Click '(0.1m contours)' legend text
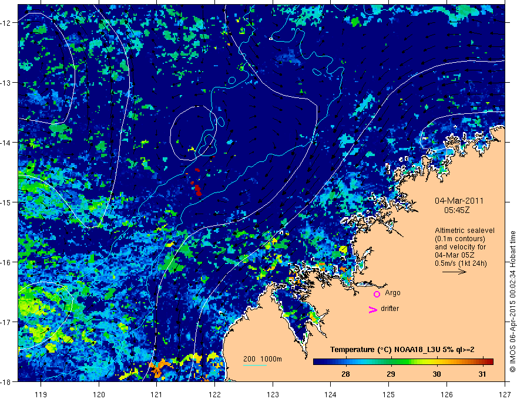Viewport: 517px width, 399px height. (x=460, y=239)
